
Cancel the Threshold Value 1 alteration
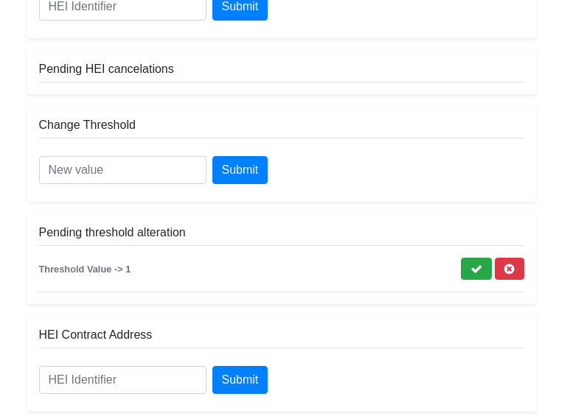(509, 269)
